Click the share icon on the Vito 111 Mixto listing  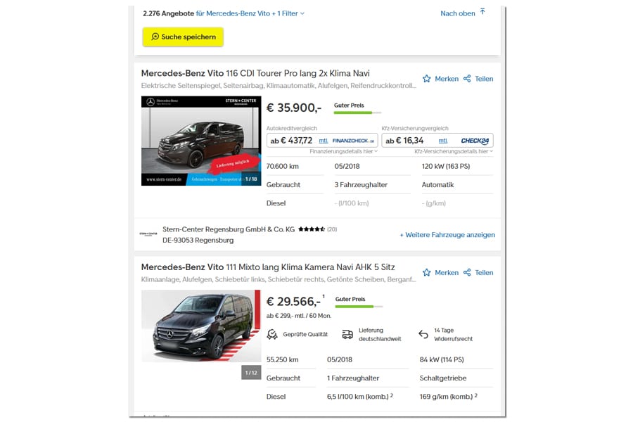467,273
